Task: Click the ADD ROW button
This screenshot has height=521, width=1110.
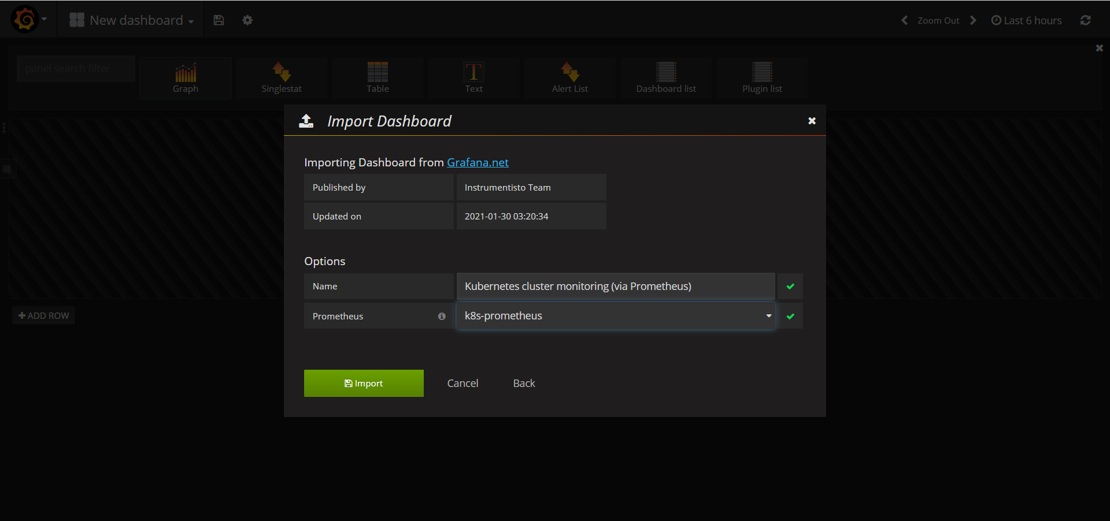Action: click(x=43, y=315)
